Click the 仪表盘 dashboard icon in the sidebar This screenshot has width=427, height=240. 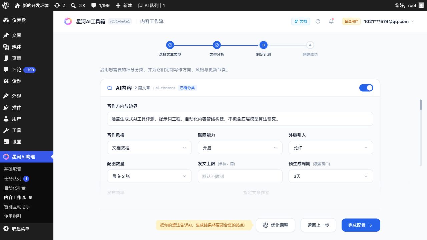tap(6, 20)
